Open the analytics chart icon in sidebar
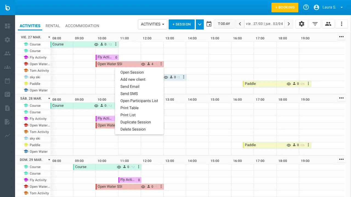 click(7, 135)
